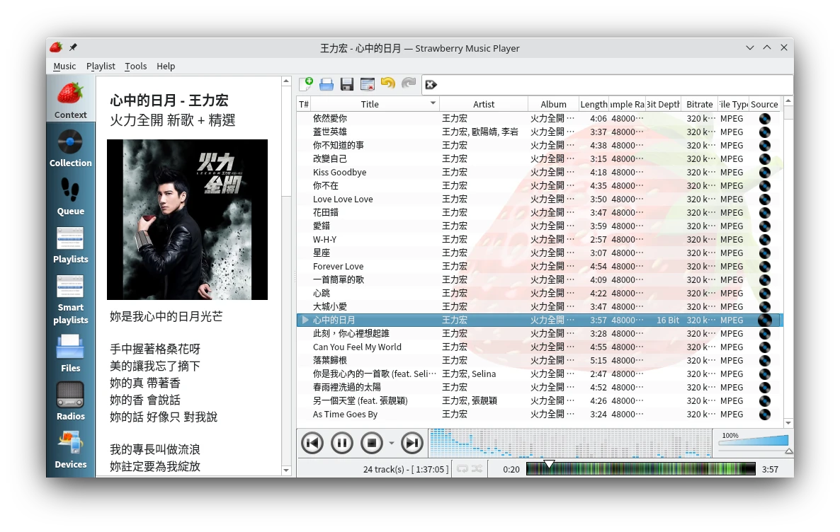Image resolution: width=840 pixels, height=532 pixels.
Task: Click the Bitrate column header
Action: tap(699, 104)
